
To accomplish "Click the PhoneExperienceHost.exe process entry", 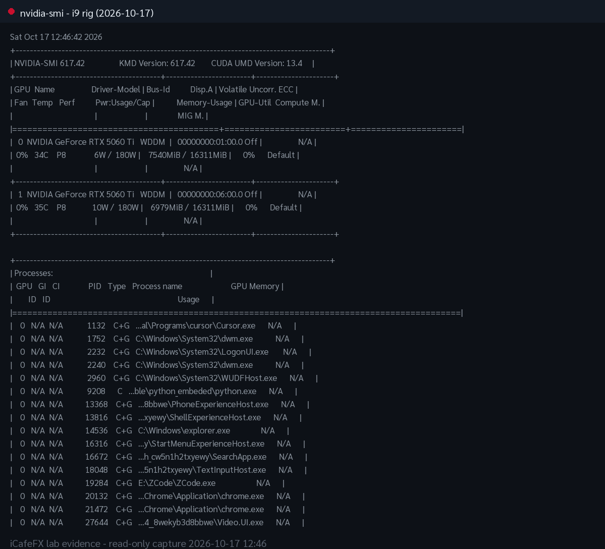I will coord(203,404).
